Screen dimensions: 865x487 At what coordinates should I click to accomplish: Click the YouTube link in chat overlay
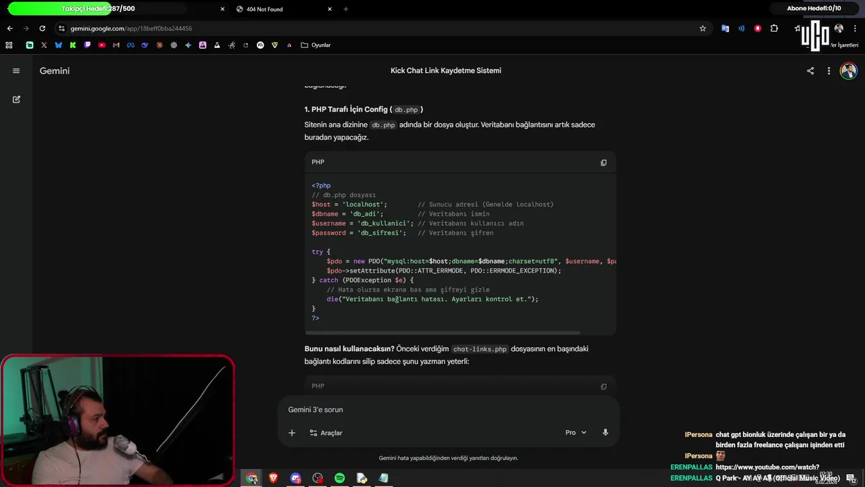(768, 467)
